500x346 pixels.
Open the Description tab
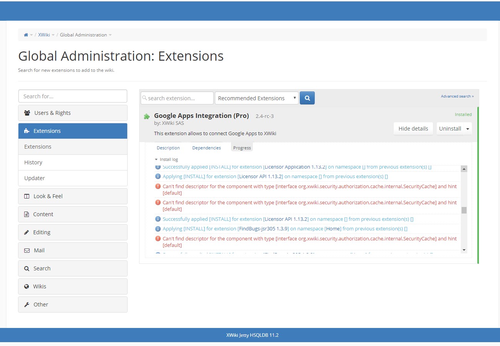pos(168,147)
